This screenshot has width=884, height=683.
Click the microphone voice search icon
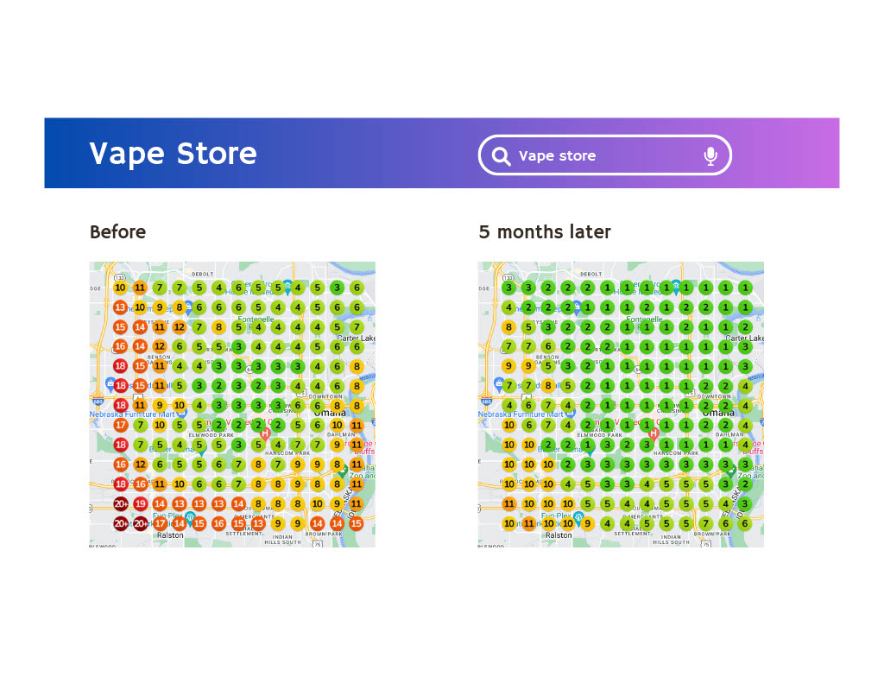[710, 155]
